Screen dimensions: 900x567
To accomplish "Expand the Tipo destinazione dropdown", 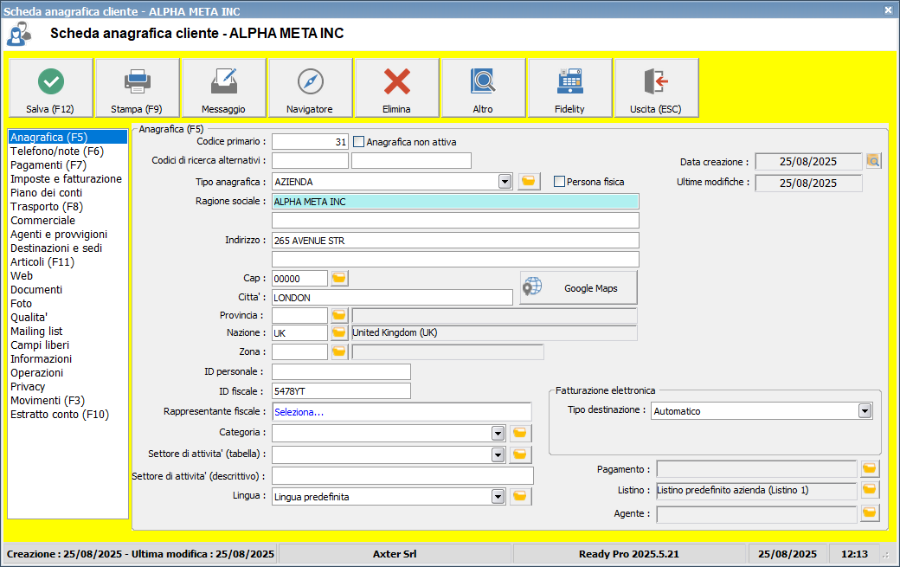I will point(865,411).
